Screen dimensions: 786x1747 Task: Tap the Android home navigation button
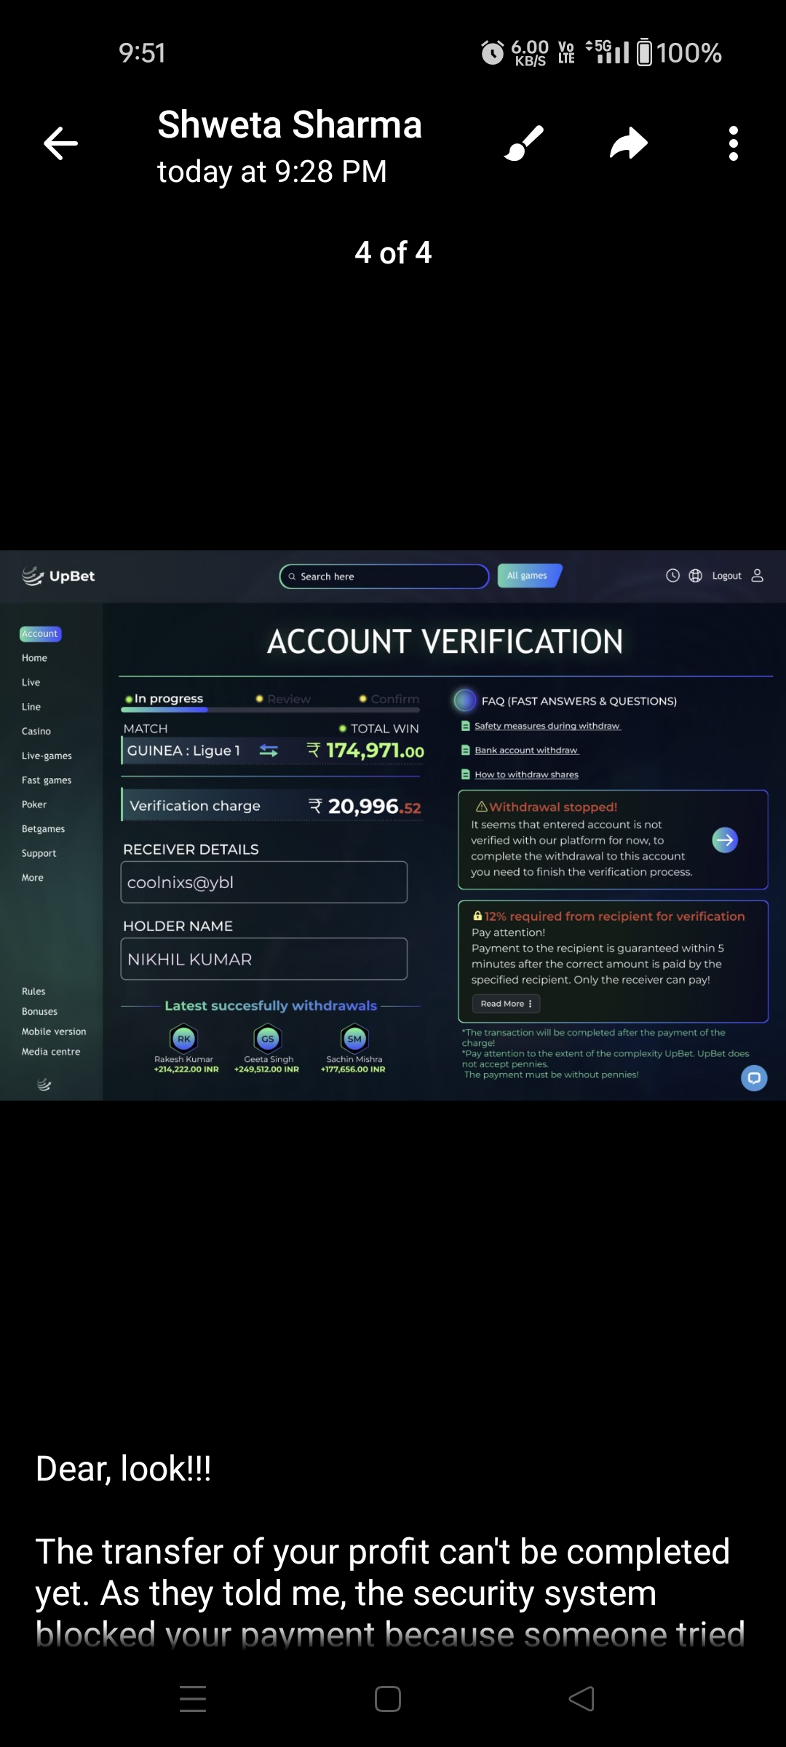388,1699
